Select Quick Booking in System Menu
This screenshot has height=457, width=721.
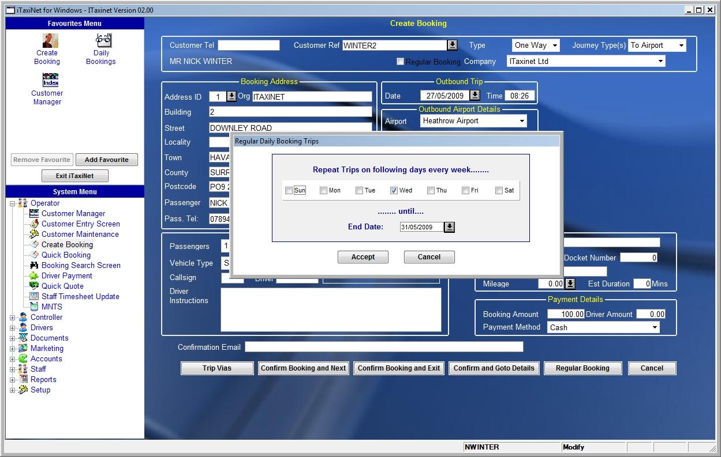point(66,255)
